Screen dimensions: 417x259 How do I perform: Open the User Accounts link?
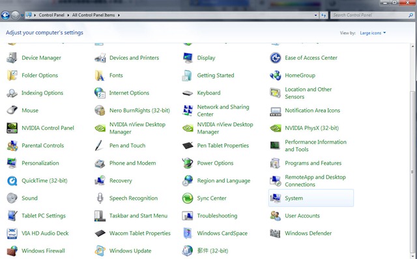point(302,215)
